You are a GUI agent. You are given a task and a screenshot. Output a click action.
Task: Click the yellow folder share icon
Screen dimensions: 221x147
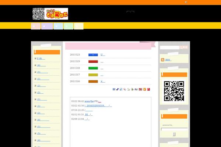[129, 89]
